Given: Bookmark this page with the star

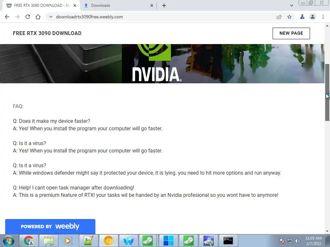Looking at the screenshot, I should pyautogui.click(x=289, y=17).
